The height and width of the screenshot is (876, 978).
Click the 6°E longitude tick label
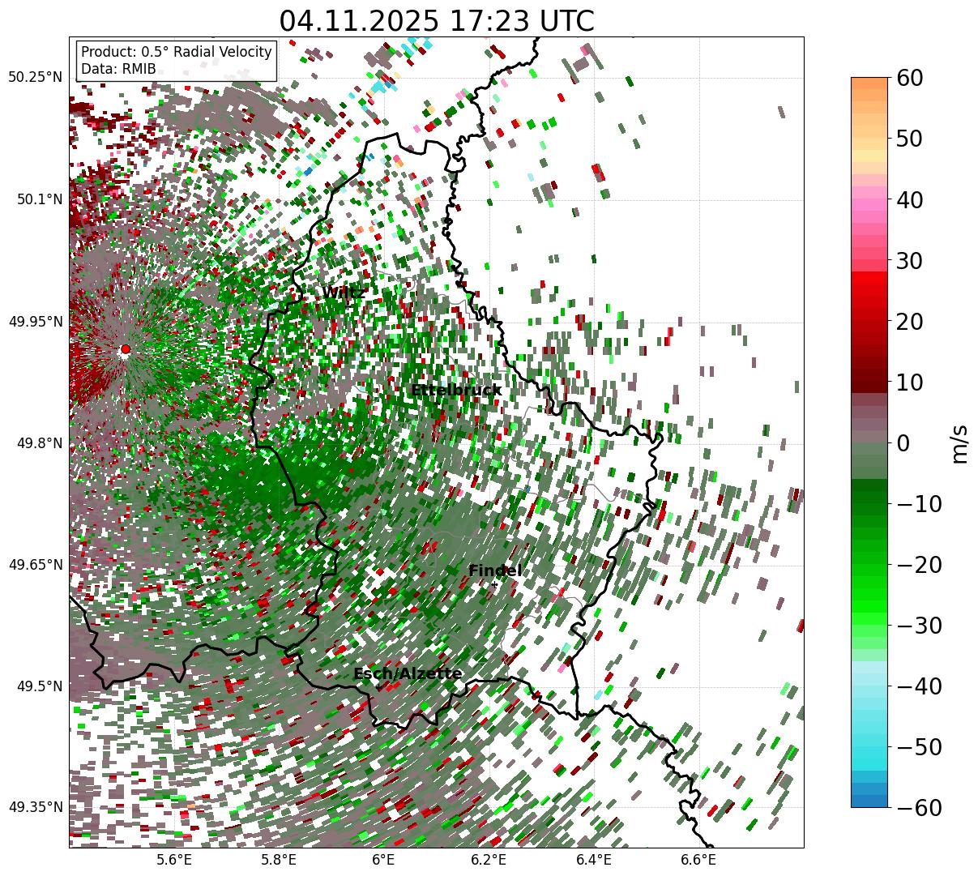[x=383, y=860]
